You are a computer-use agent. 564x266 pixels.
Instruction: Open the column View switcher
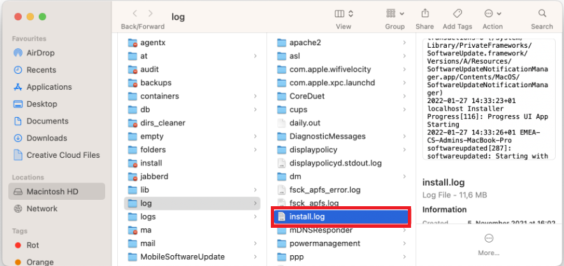344,13
